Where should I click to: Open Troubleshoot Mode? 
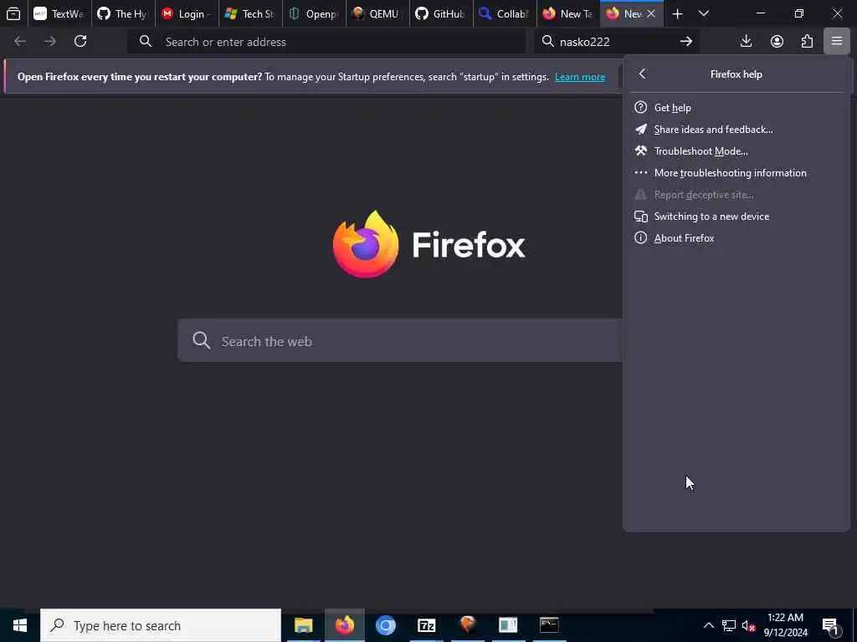(736, 151)
